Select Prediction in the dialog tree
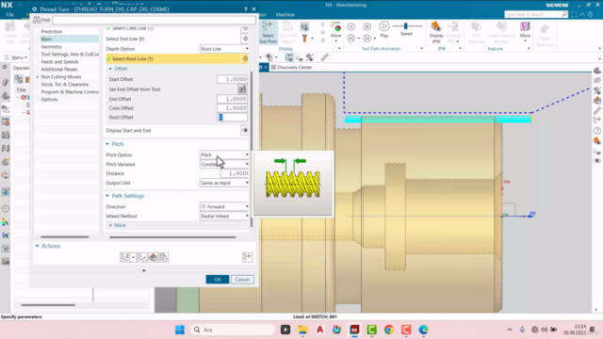 pyautogui.click(x=52, y=31)
